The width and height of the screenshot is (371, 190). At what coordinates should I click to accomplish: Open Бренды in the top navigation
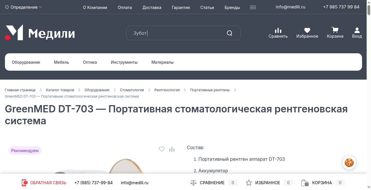coord(232,8)
